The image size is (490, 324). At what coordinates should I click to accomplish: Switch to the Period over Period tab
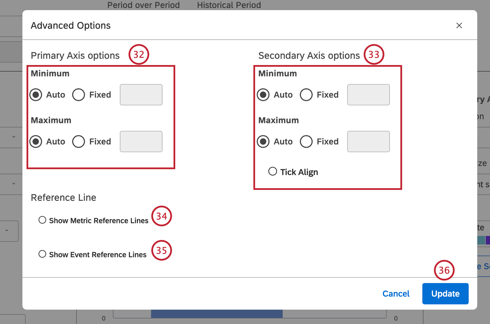click(x=144, y=5)
